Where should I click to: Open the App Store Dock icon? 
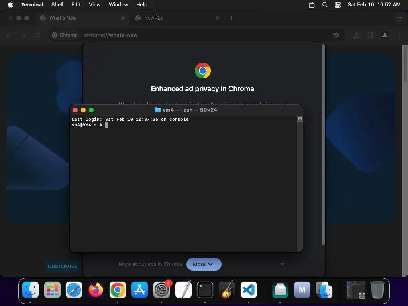coord(139,290)
